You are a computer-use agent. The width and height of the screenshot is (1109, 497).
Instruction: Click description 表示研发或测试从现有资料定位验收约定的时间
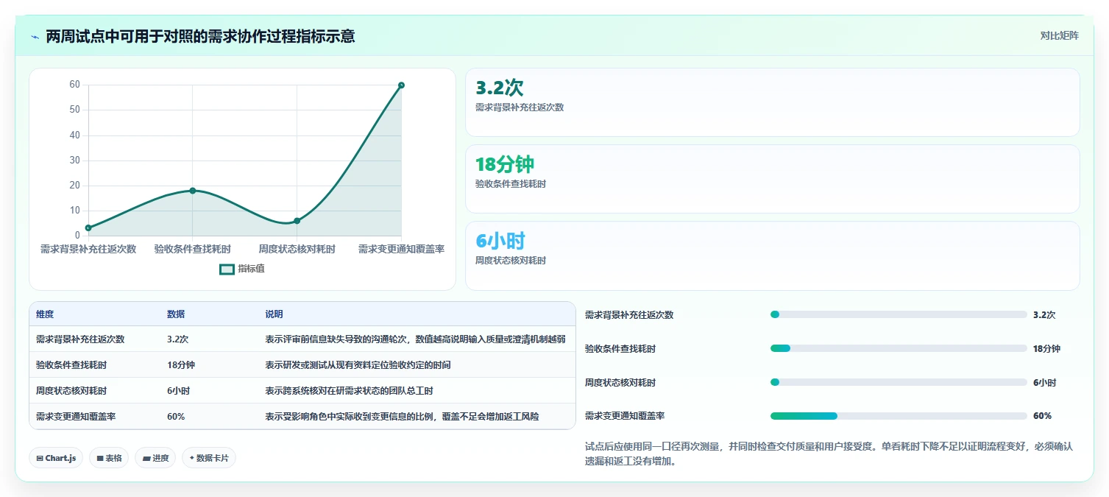[x=358, y=364]
